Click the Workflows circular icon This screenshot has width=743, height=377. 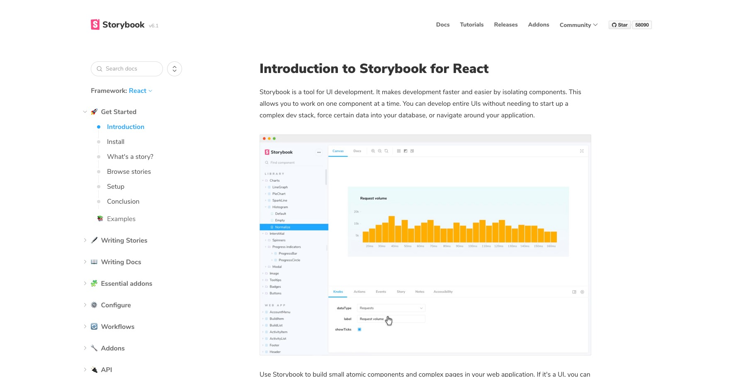94,326
